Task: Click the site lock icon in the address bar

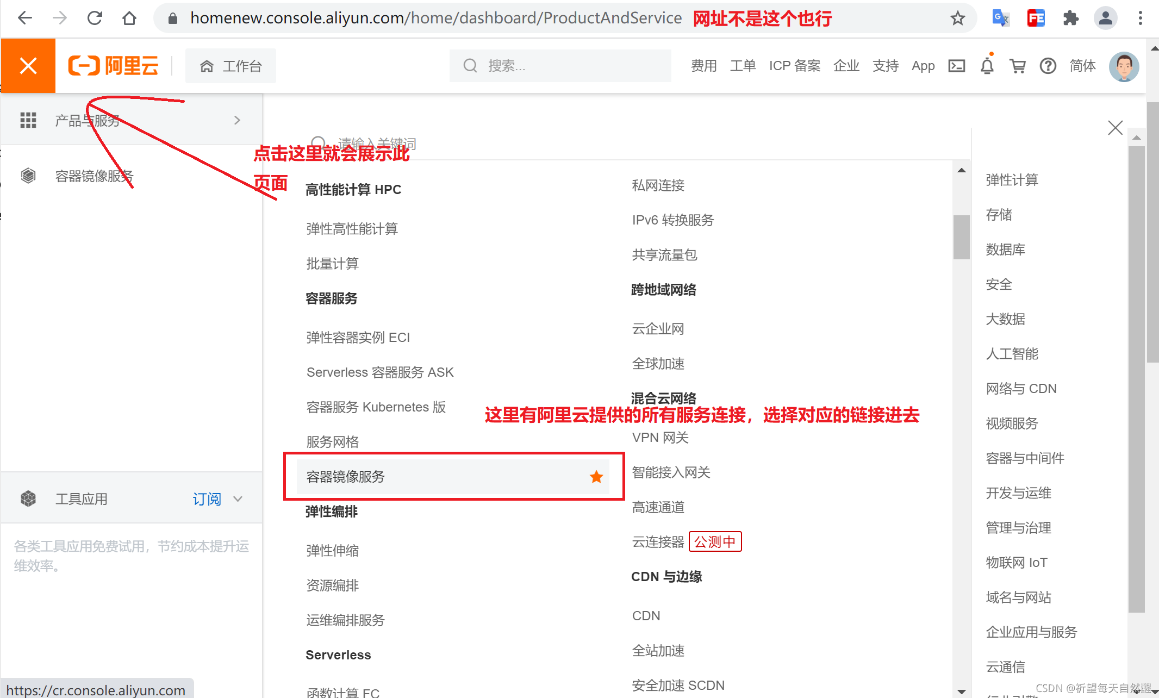Action: (x=173, y=18)
